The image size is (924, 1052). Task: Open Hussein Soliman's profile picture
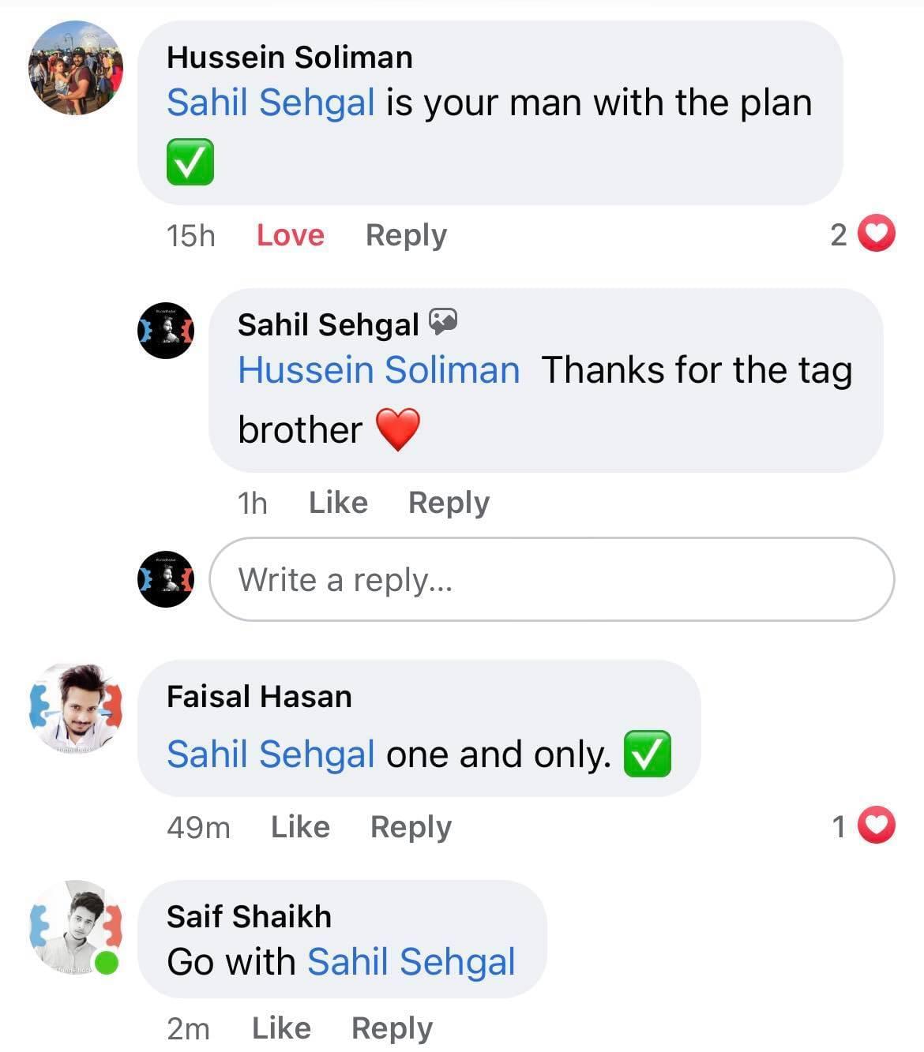click(x=76, y=68)
